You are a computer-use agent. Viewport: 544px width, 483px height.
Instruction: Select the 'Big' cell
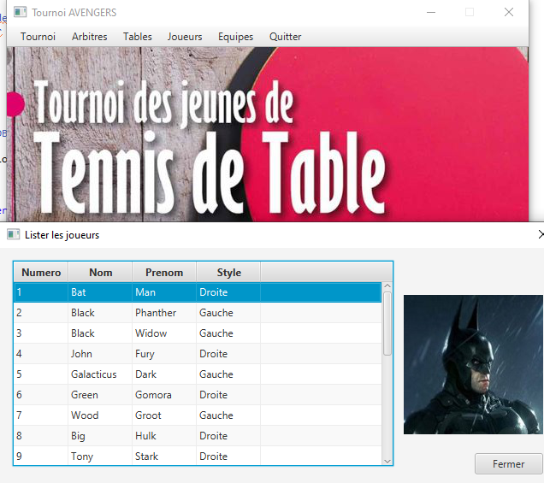coord(100,435)
